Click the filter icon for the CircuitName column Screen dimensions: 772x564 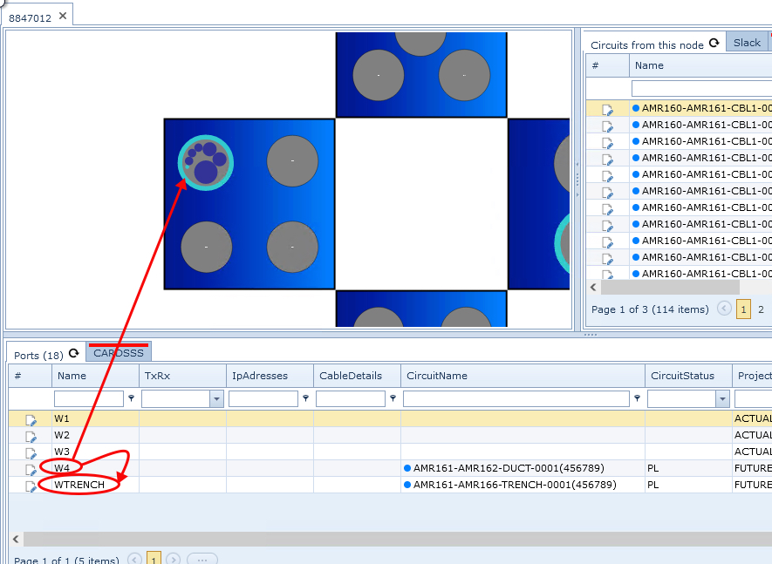tap(638, 398)
